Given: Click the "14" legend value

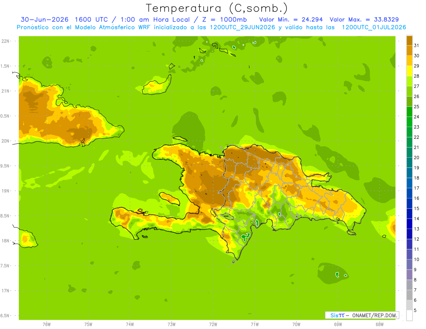Looking at the screenshot, I should (x=417, y=219).
